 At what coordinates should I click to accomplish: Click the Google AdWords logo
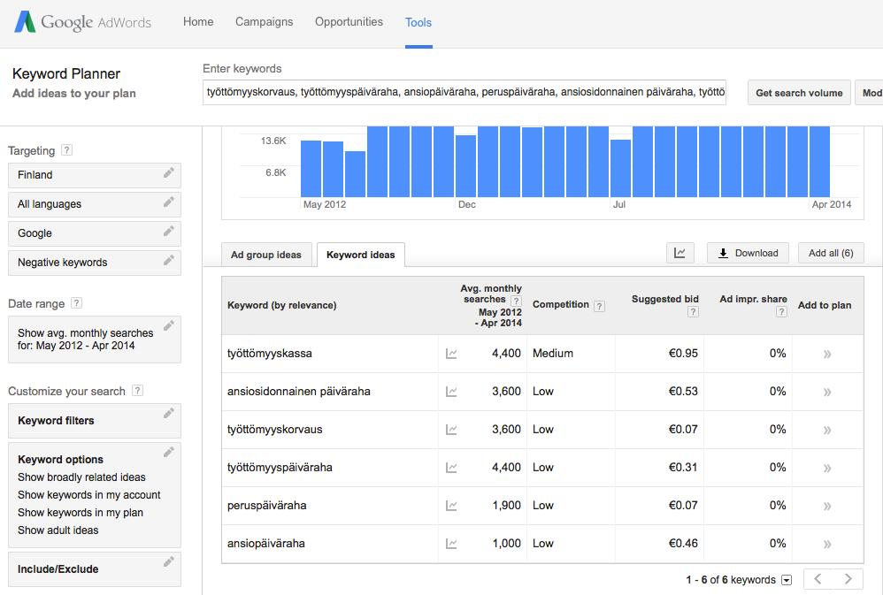coord(83,22)
